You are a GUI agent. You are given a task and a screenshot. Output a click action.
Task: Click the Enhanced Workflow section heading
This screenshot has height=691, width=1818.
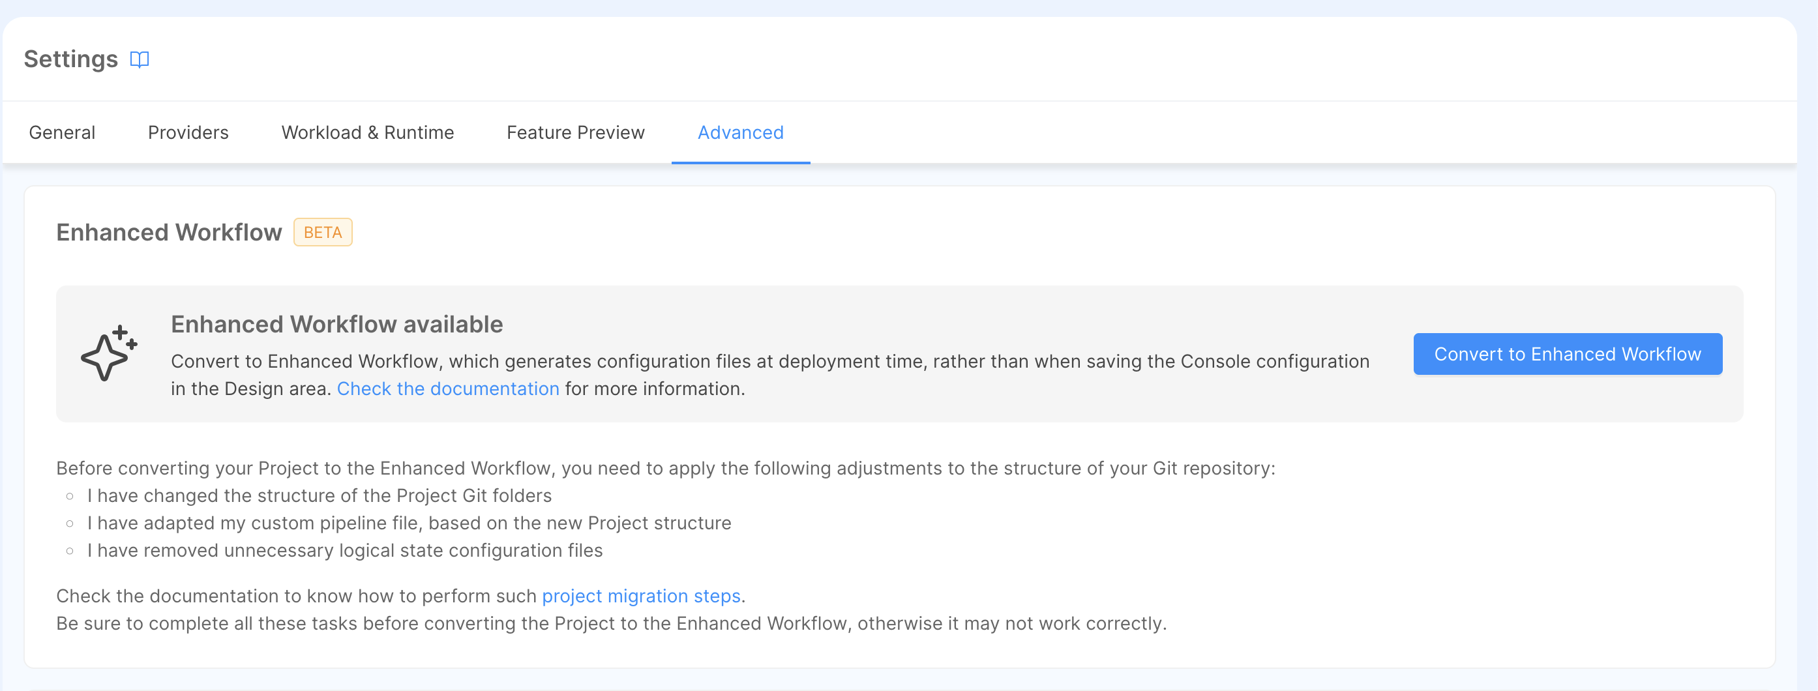click(x=170, y=232)
